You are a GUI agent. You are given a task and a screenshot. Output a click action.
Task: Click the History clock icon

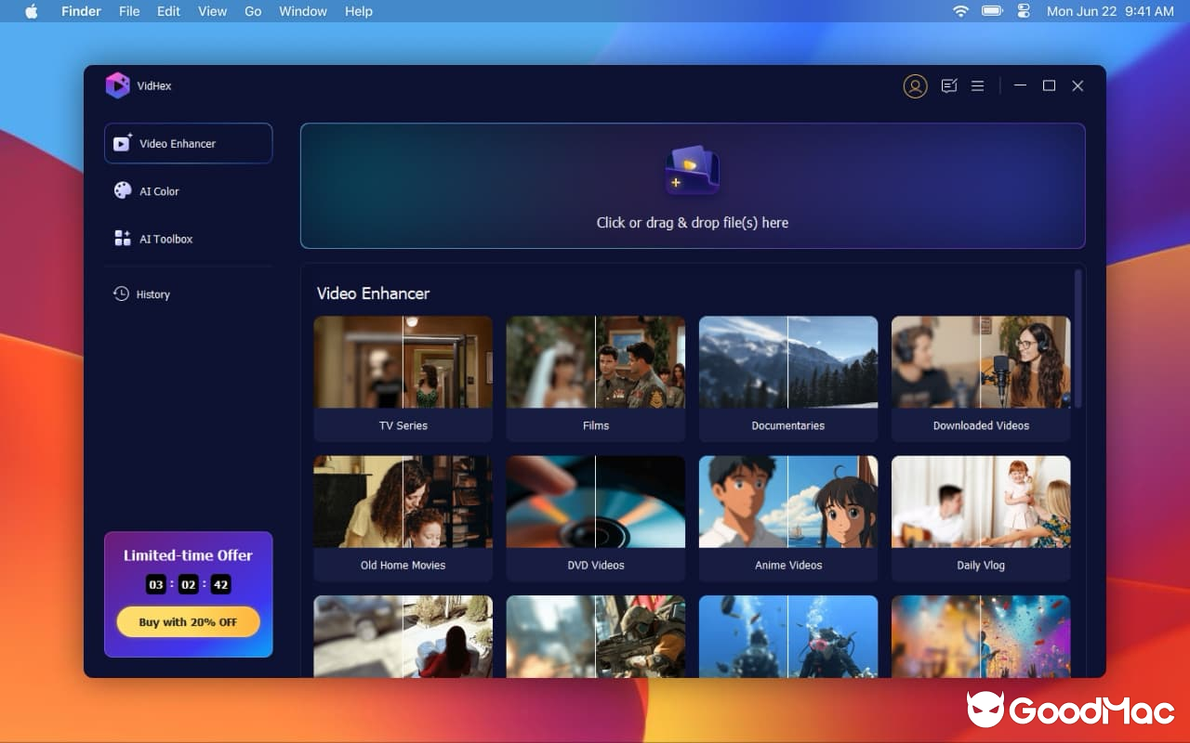121,293
